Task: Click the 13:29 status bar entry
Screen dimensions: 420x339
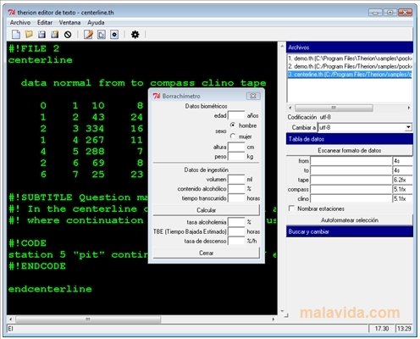Action: point(404,329)
